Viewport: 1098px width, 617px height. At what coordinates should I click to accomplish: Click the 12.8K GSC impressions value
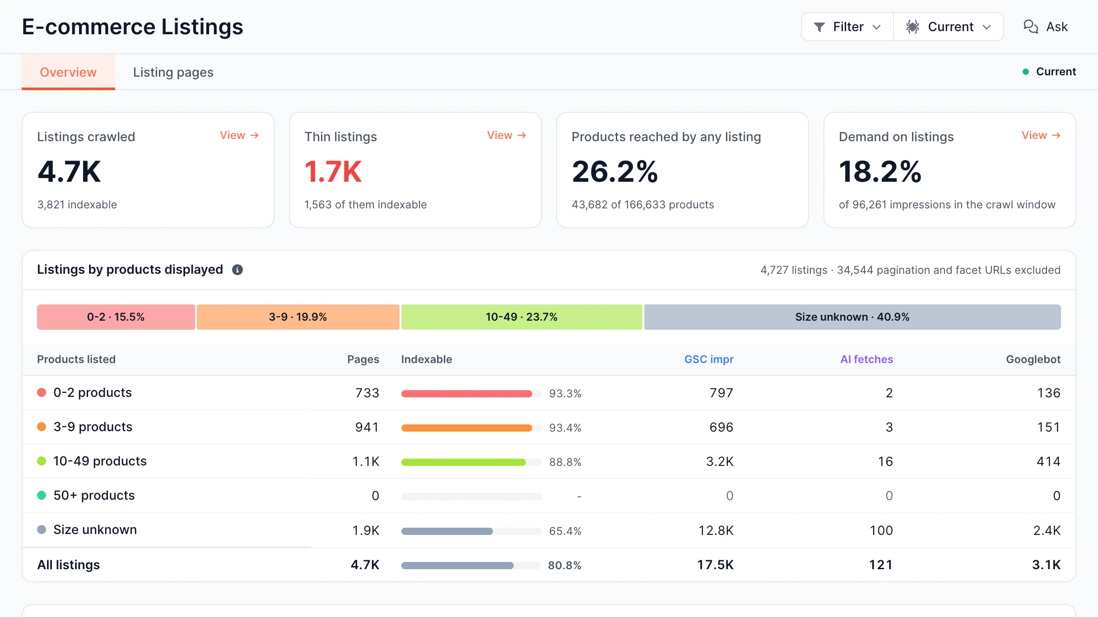tap(716, 530)
